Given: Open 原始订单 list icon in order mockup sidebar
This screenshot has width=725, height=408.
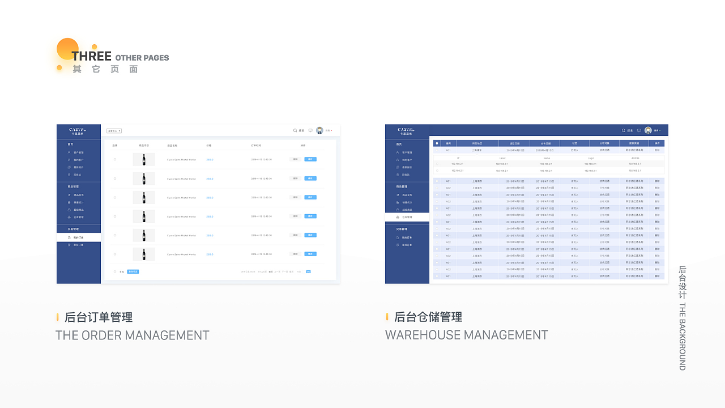Looking at the screenshot, I should pos(69,245).
